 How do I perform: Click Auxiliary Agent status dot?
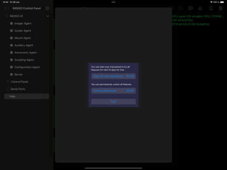pos(12,45)
